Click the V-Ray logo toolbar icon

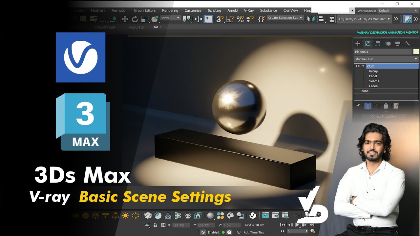point(253,216)
